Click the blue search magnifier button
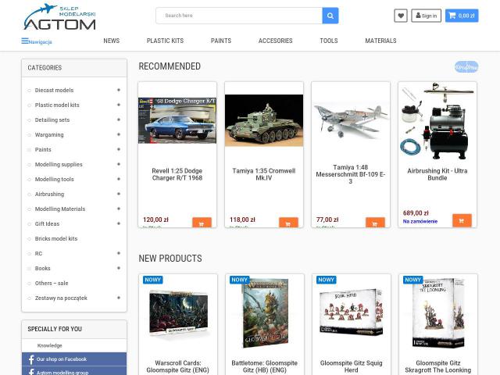This screenshot has height=375, width=500. coord(330,16)
